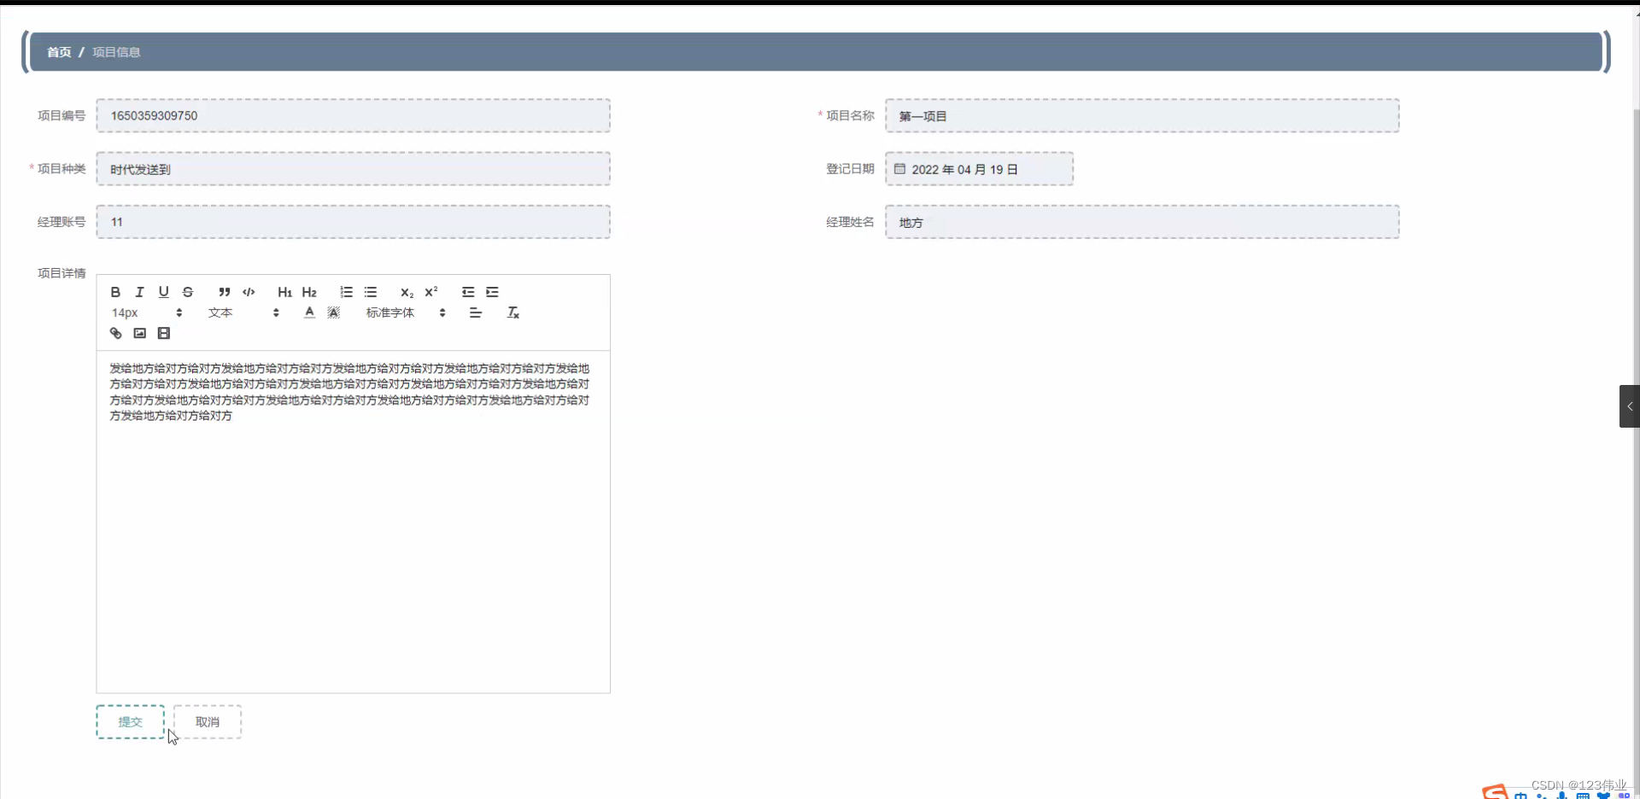Open the code view icon
1640x799 pixels.
pos(249,292)
